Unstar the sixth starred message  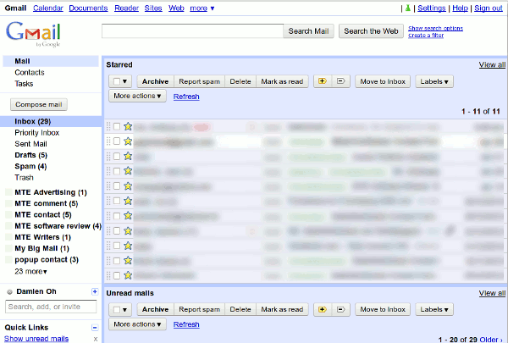[128, 201]
